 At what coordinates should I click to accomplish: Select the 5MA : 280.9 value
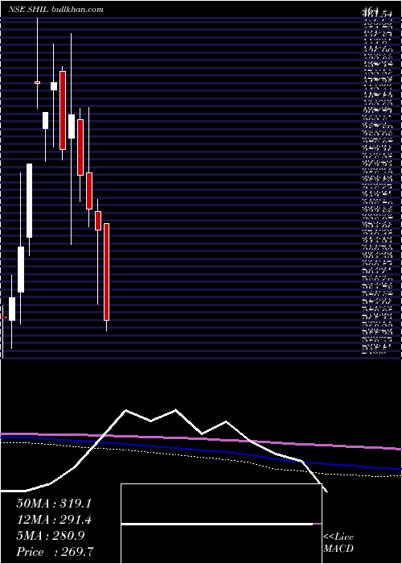pos(50,536)
